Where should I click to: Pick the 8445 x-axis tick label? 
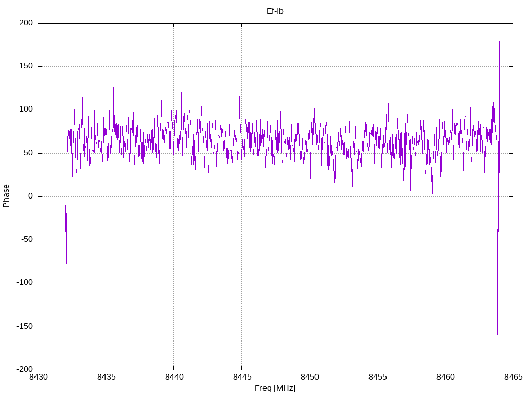coord(241,378)
